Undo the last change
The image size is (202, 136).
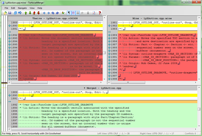point(20,13)
